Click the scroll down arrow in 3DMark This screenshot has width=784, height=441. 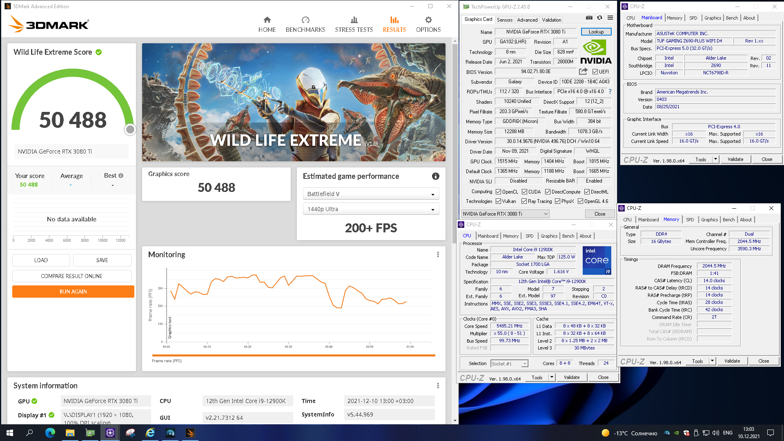(x=455, y=421)
